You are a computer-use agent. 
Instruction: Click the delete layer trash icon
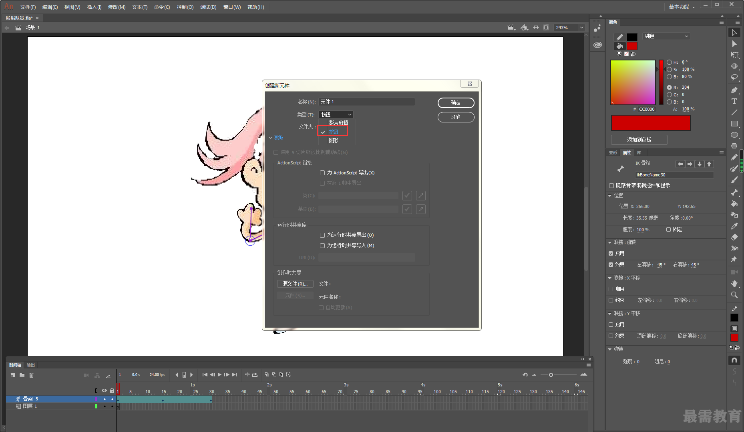tap(32, 375)
